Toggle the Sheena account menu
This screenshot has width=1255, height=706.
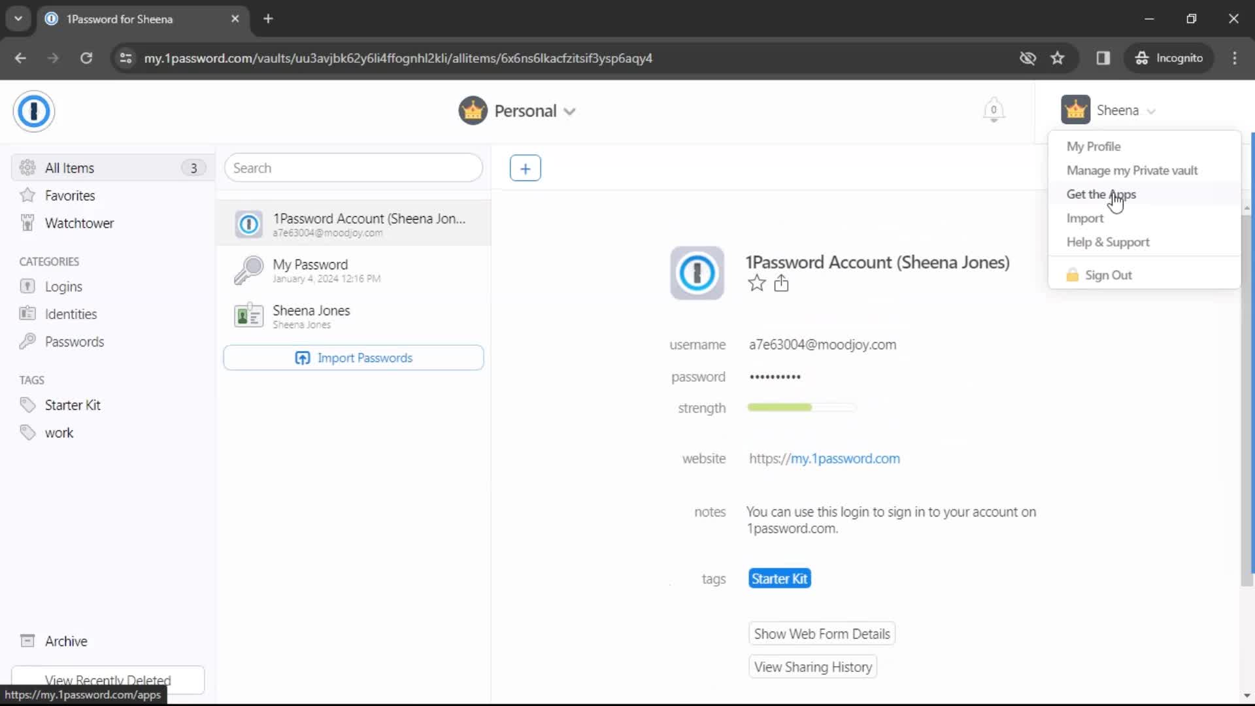coord(1109,110)
